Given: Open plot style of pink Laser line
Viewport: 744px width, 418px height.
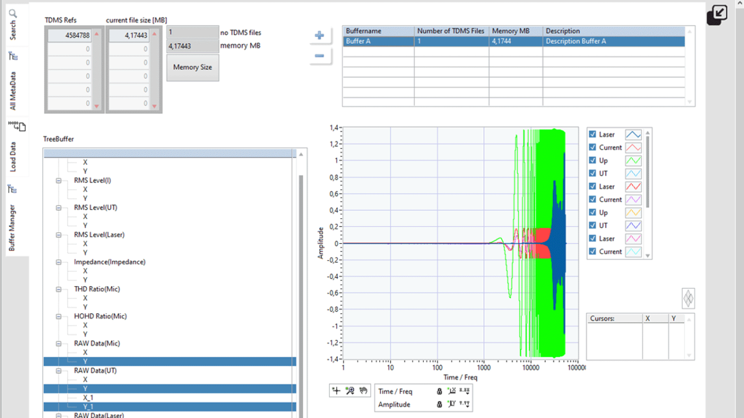Looking at the screenshot, I should (x=633, y=239).
